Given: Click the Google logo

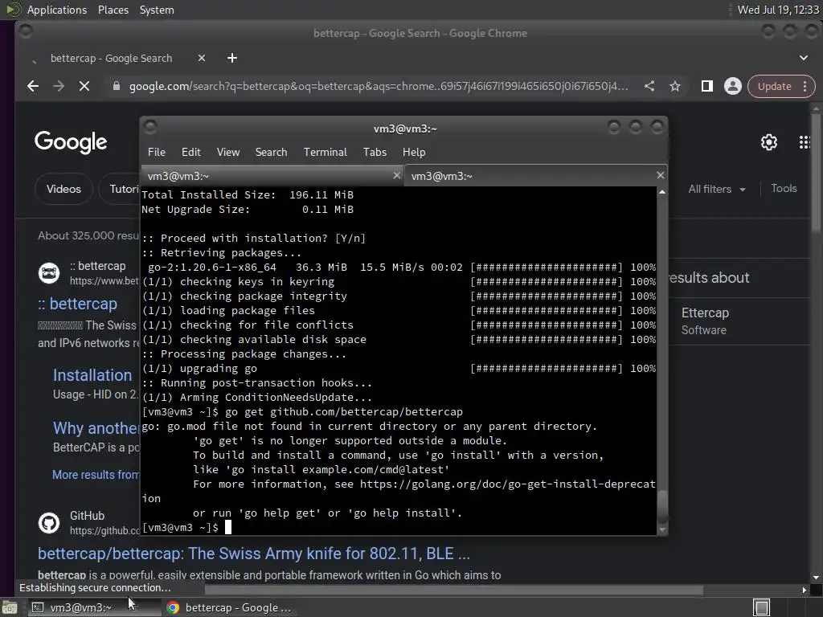Looking at the screenshot, I should pos(71,142).
